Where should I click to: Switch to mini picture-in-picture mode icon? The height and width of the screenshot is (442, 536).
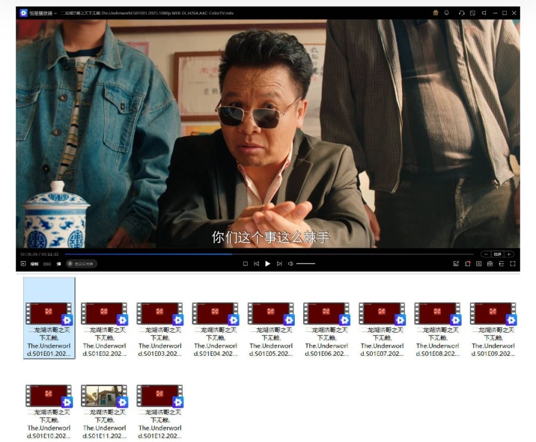[473, 12]
